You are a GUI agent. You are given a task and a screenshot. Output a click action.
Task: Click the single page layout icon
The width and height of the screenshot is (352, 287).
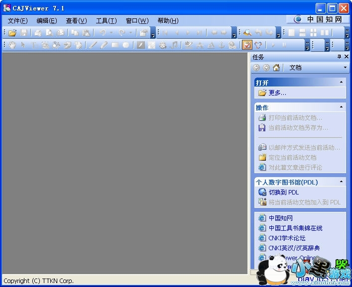(291, 33)
